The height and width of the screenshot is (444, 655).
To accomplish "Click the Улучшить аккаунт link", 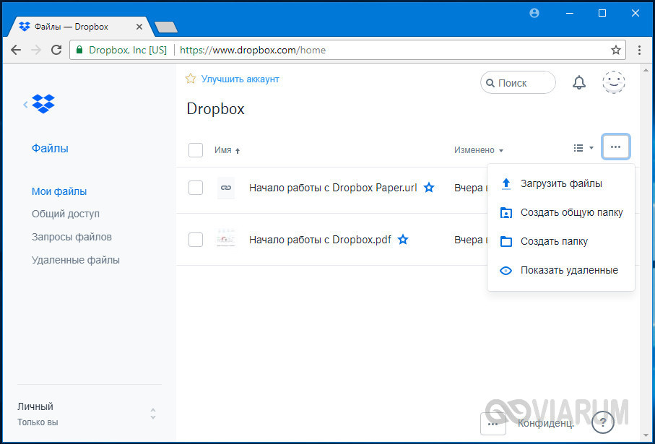I will [x=240, y=79].
